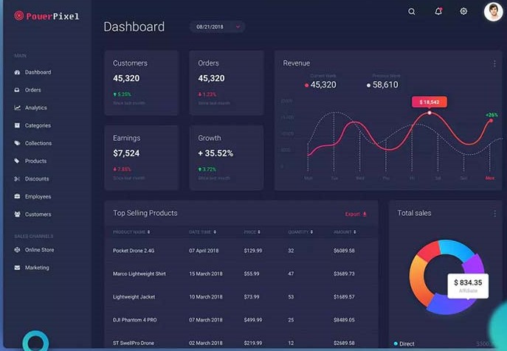The width and height of the screenshot is (507, 351).
Task: Open settings gear icon in header
Action: point(463,12)
